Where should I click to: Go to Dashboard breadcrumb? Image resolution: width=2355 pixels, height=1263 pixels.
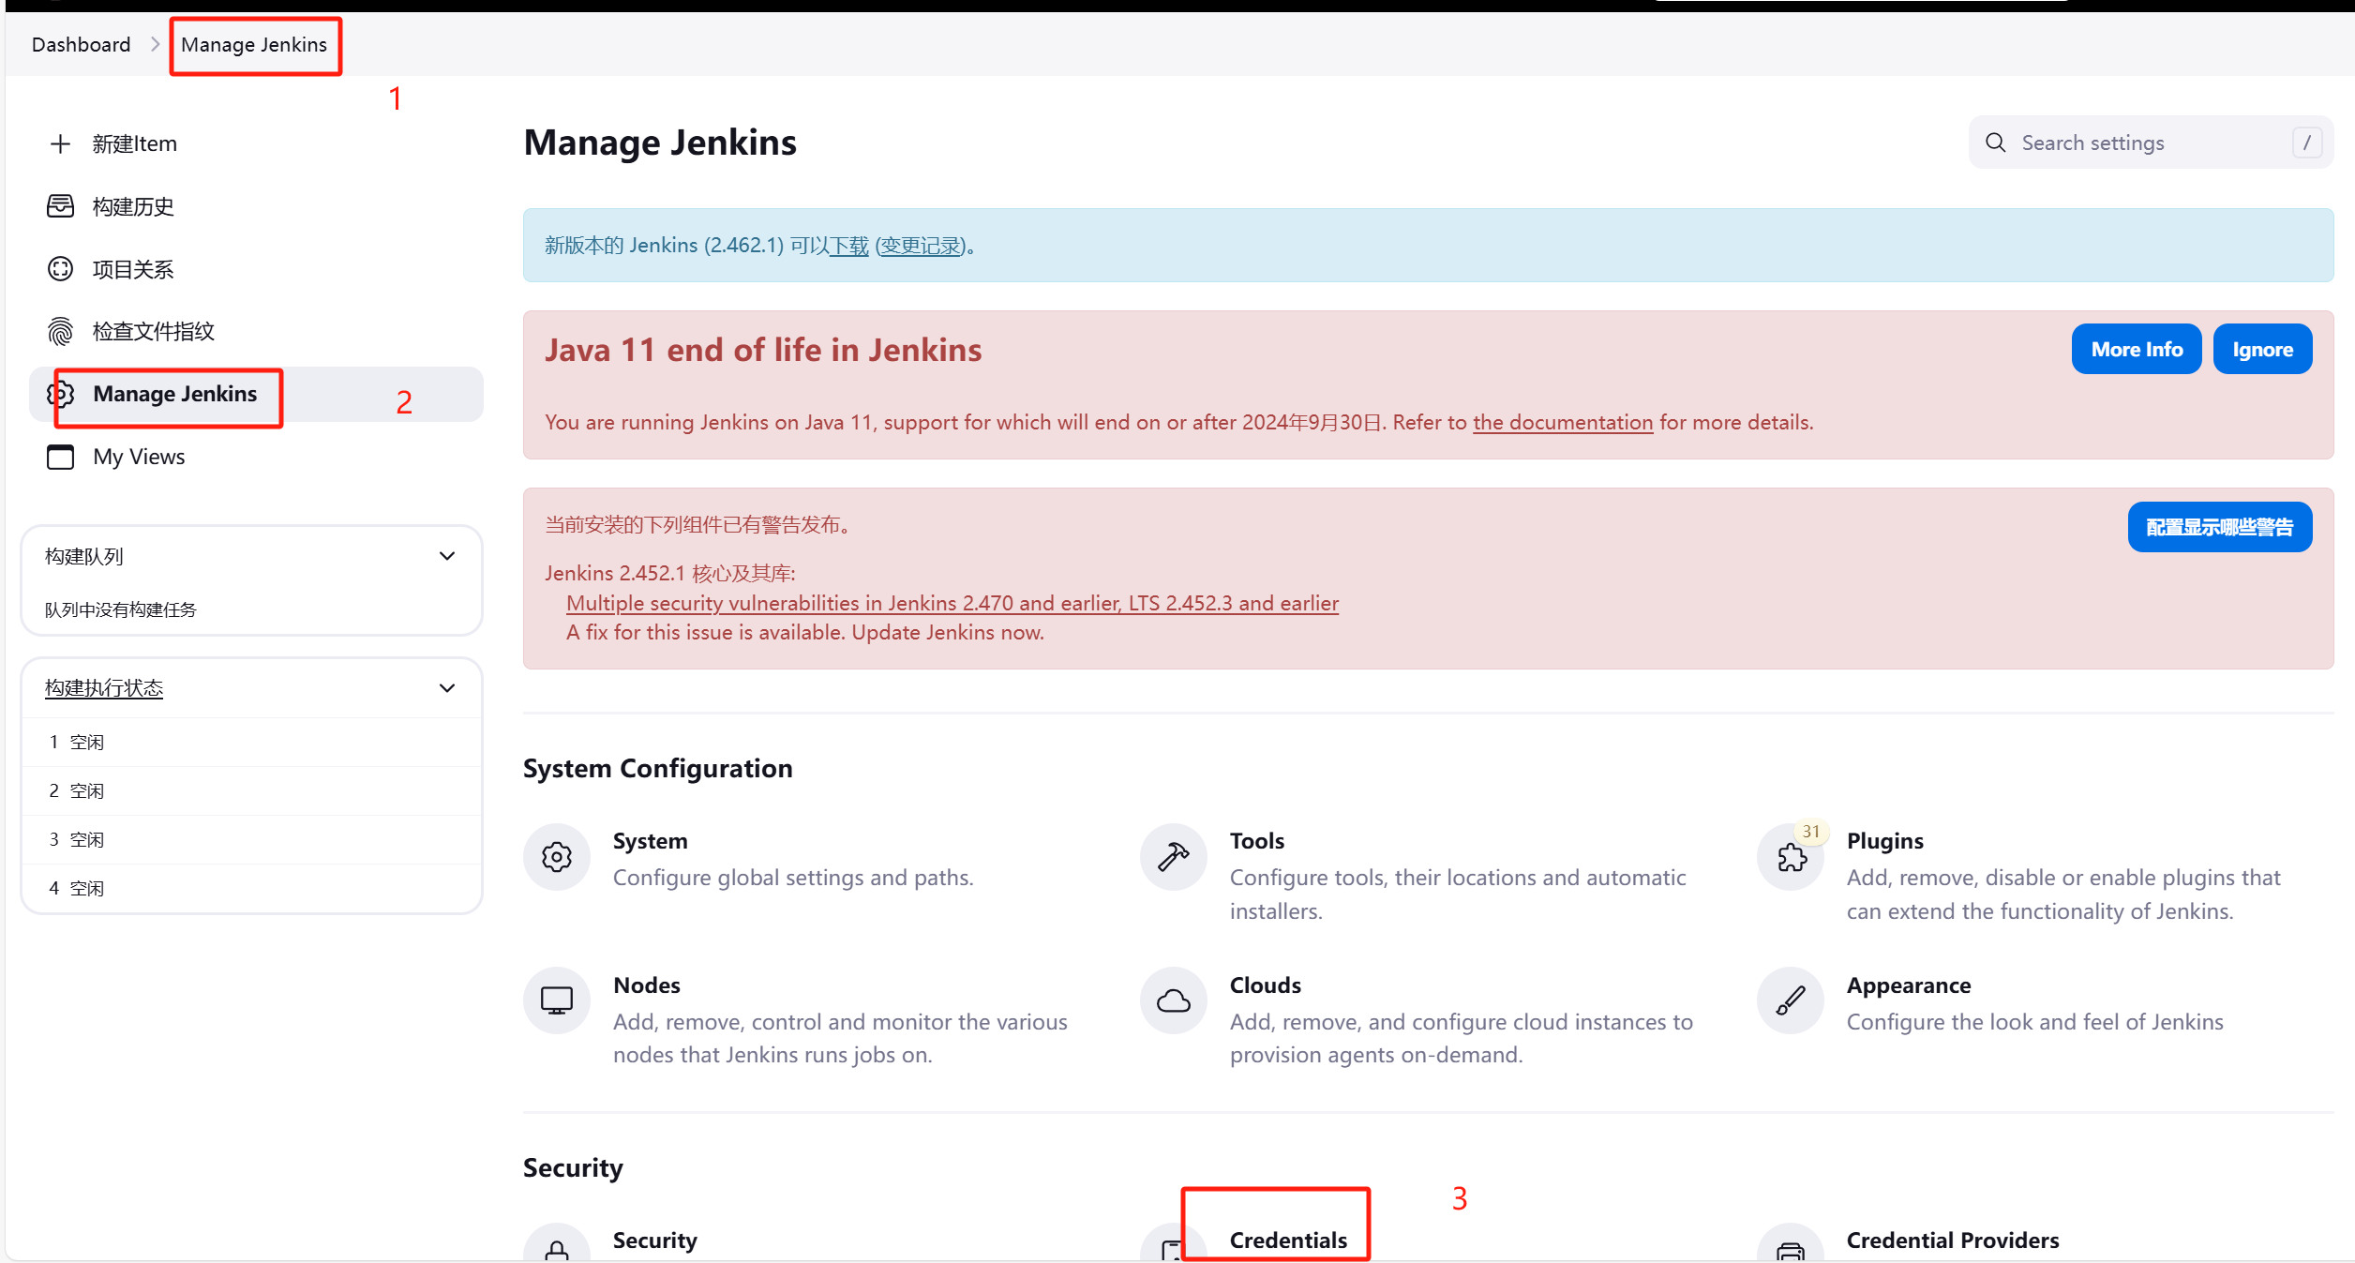(81, 44)
